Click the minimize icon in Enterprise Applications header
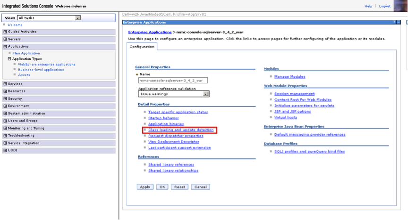Viewport: 408px width, 220px height. pos(399,22)
